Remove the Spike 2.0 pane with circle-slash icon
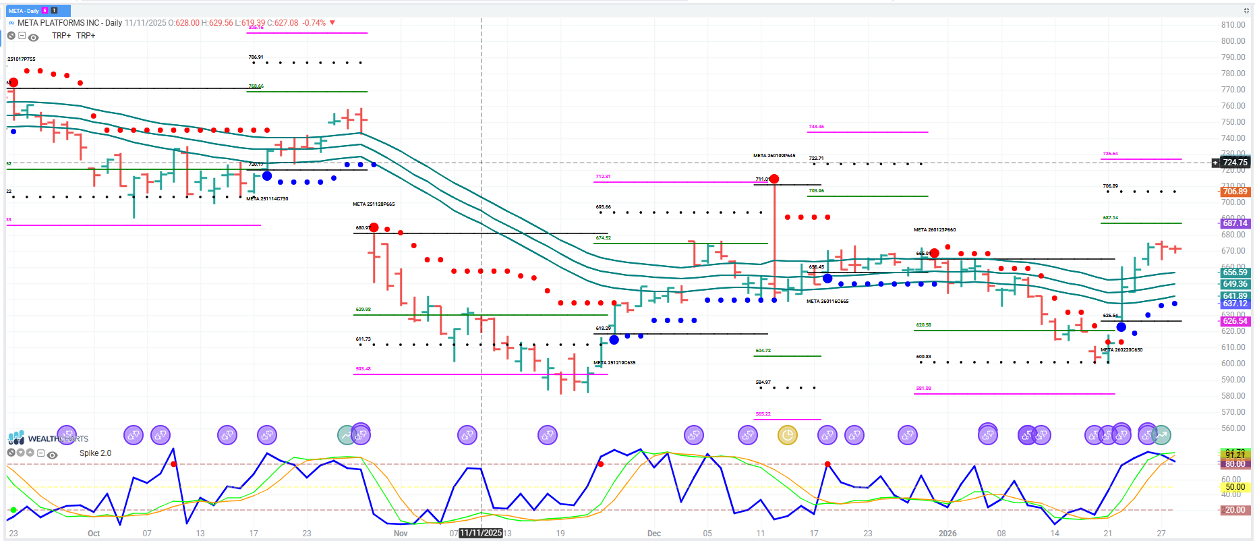The image size is (1255, 541). pyautogui.click(x=11, y=453)
